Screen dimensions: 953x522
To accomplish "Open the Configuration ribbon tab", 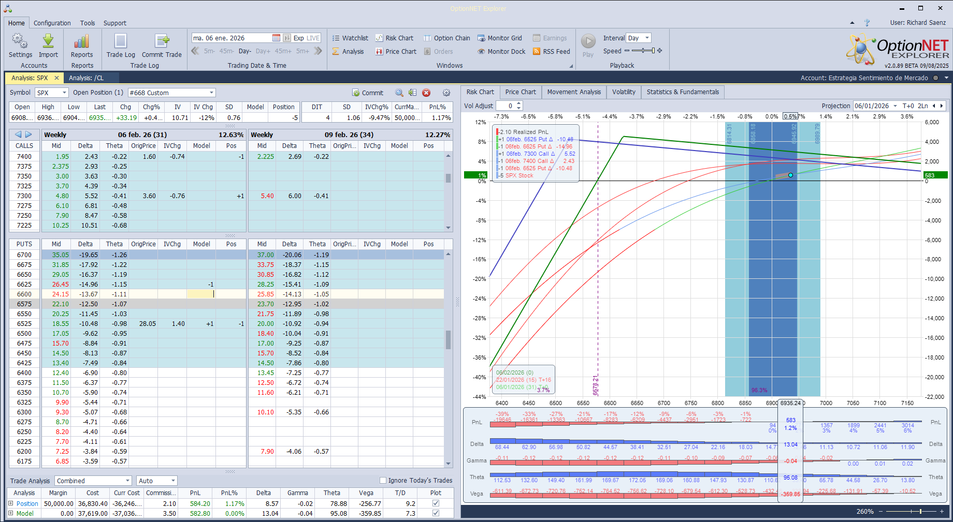I will (x=52, y=23).
